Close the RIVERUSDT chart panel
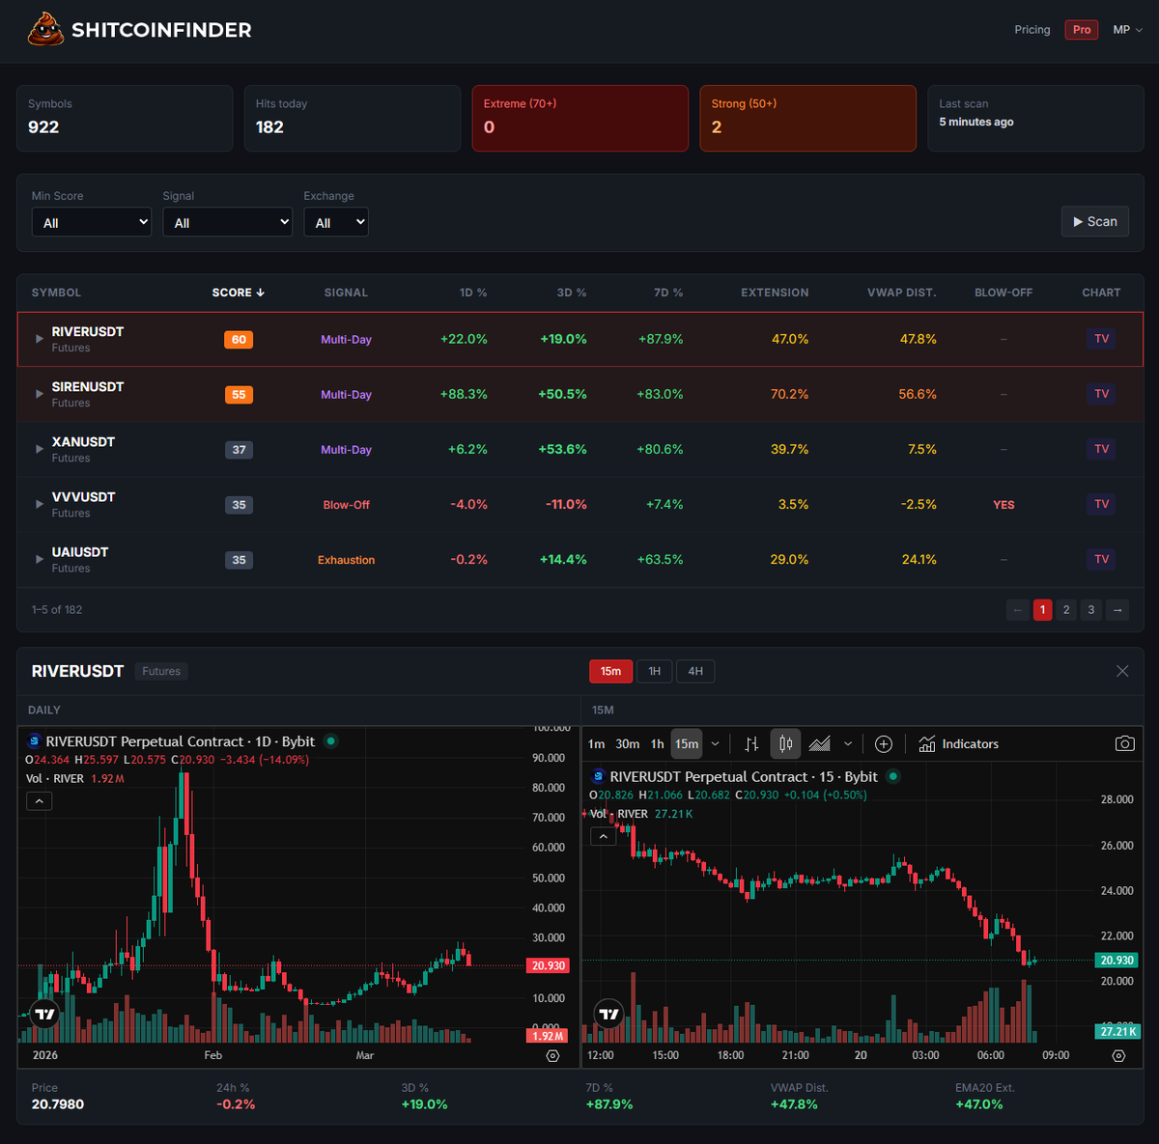This screenshot has width=1159, height=1144. pyautogui.click(x=1122, y=671)
